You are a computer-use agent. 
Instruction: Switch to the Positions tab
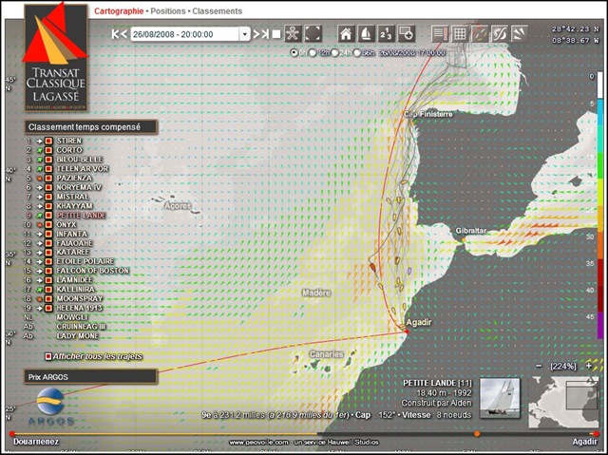(168, 11)
